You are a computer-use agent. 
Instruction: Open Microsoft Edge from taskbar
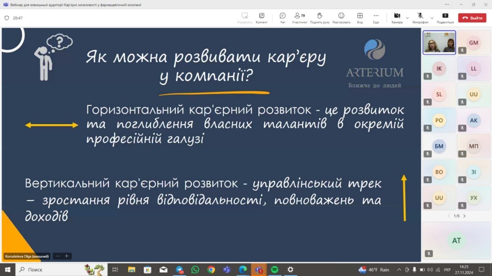click(x=243, y=270)
